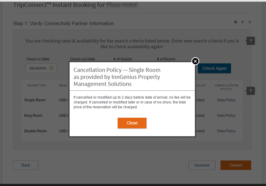This screenshot has height=186, width=266.
Task: Select the first step indicator dot
Action: click(x=236, y=22)
